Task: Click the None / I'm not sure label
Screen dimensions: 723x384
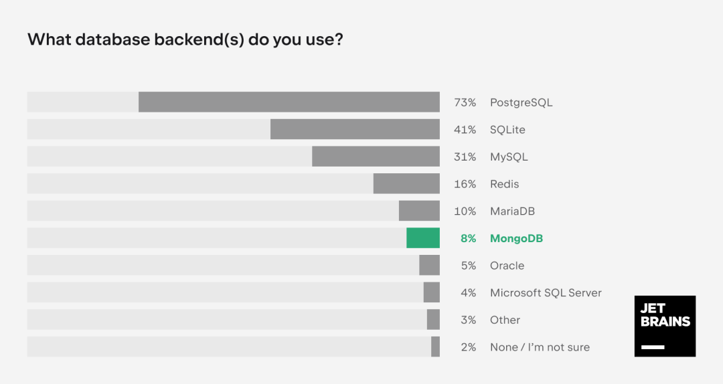Action: (x=540, y=347)
